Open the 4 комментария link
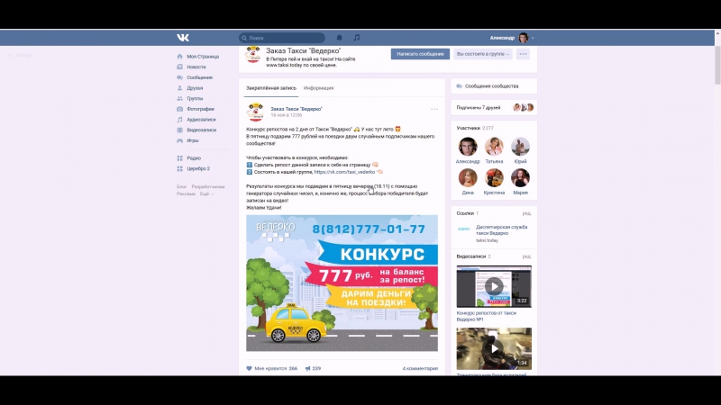This screenshot has height=405, width=721. (x=420, y=369)
